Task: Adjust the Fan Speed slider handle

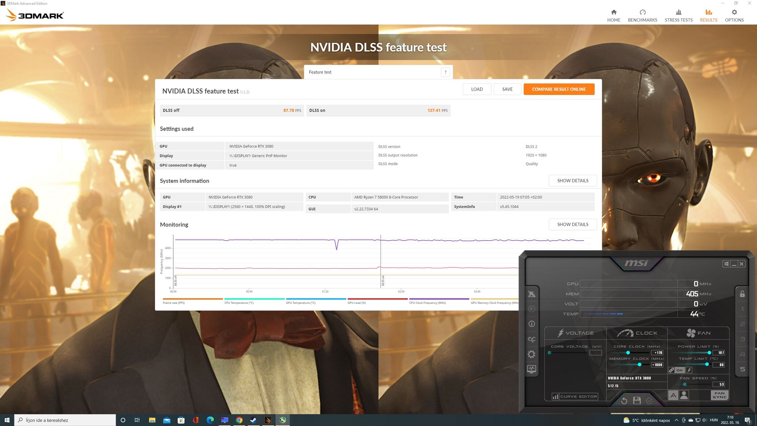Action: [685, 384]
